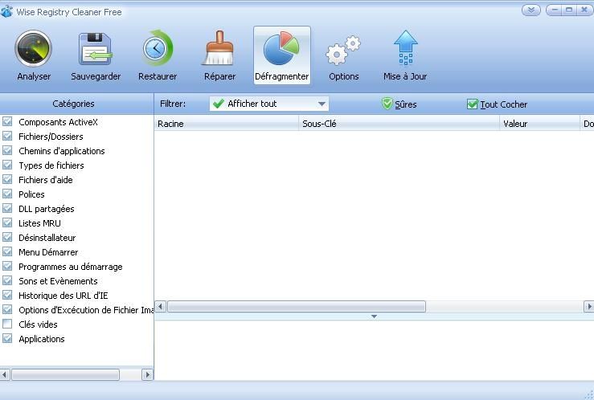Select only Sûres safe entries

click(399, 104)
